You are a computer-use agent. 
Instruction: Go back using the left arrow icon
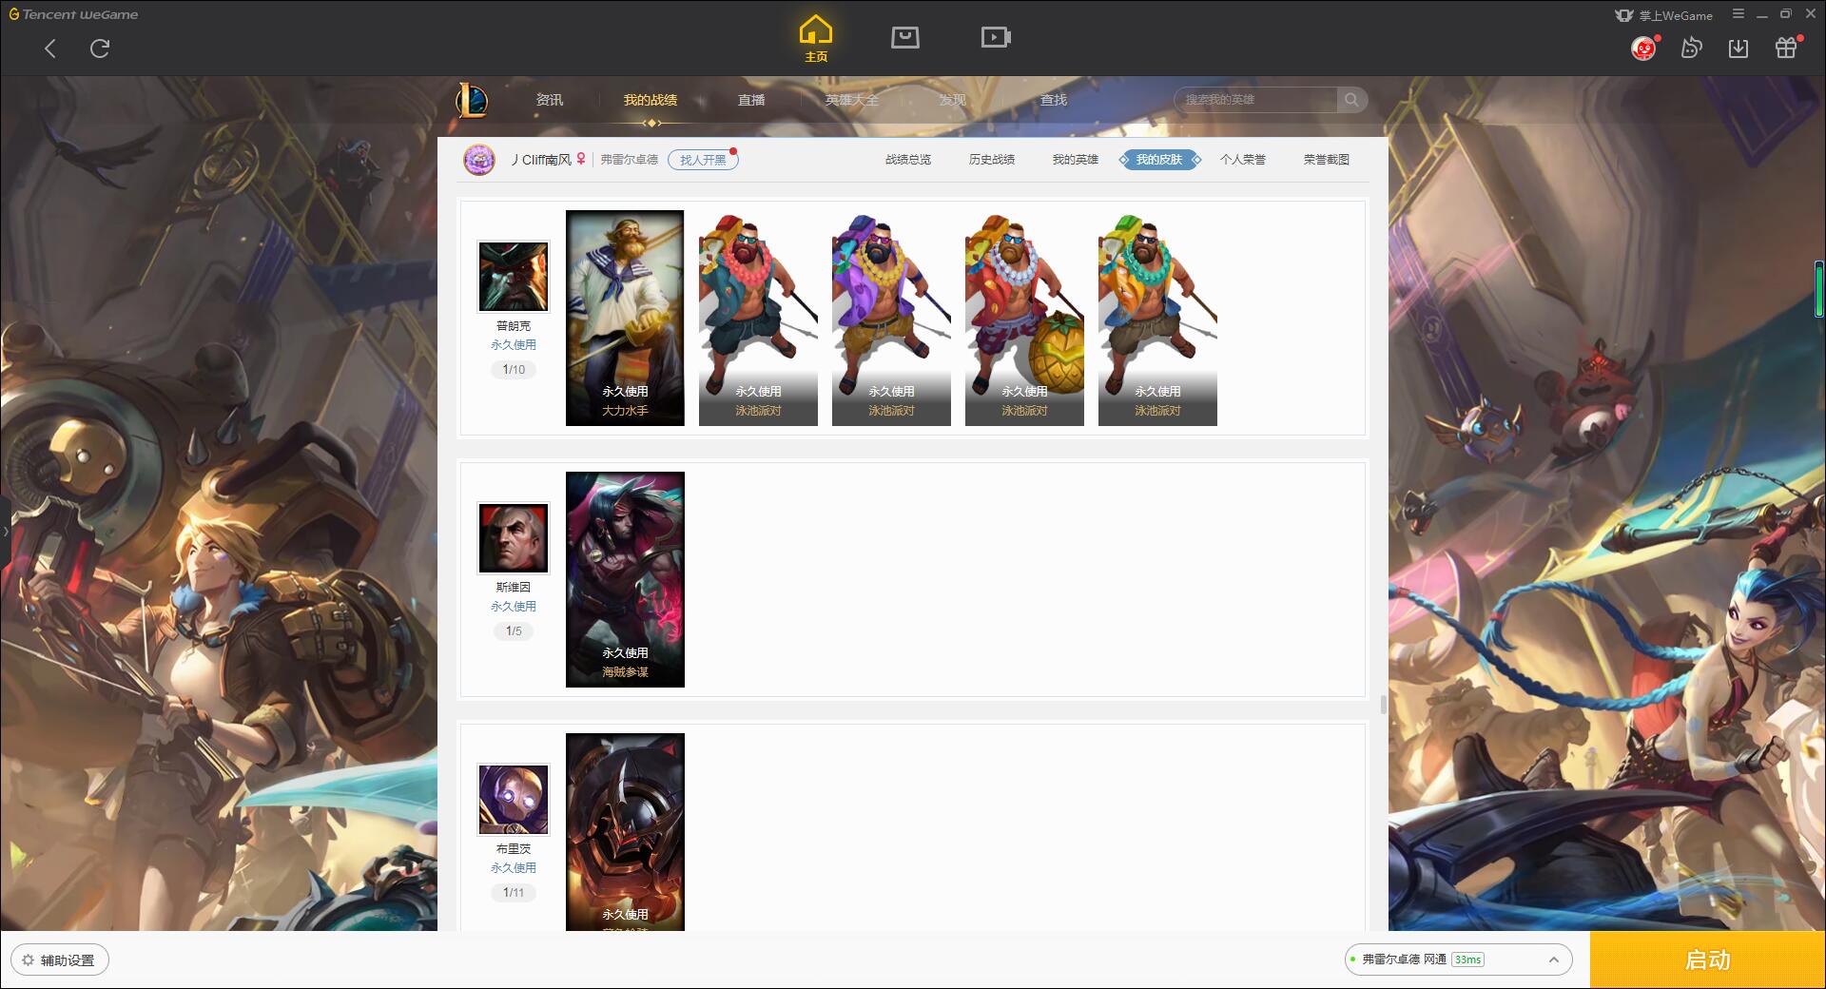point(50,48)
